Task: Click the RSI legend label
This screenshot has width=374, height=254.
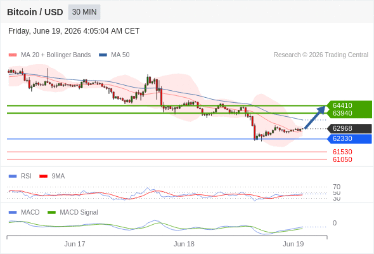Action: (x=26, y=177)
